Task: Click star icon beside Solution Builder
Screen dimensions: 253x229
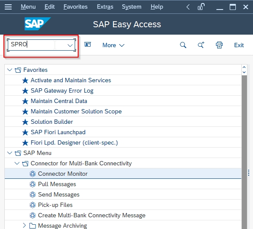Action: click(25, 122)
